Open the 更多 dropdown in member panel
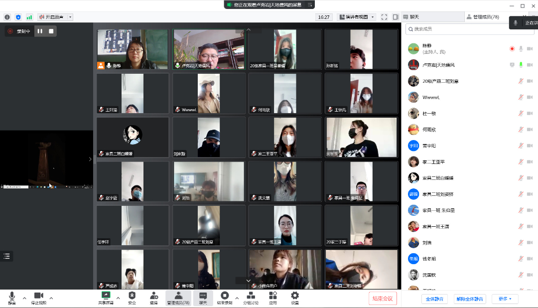This screenshot has width=538, height=308. pos(505,299)
